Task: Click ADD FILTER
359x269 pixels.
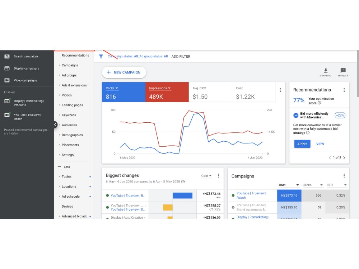Action: 181,57
